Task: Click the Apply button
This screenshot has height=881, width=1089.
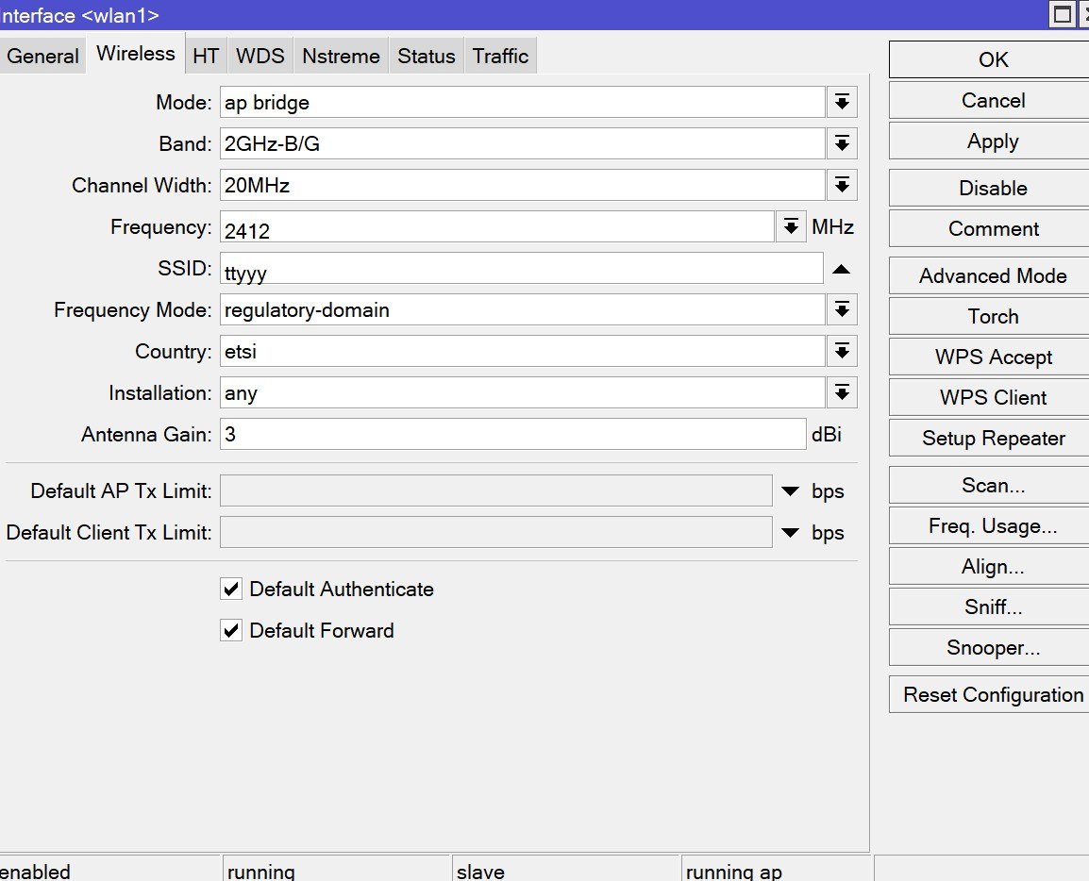Action: point(993,141)
